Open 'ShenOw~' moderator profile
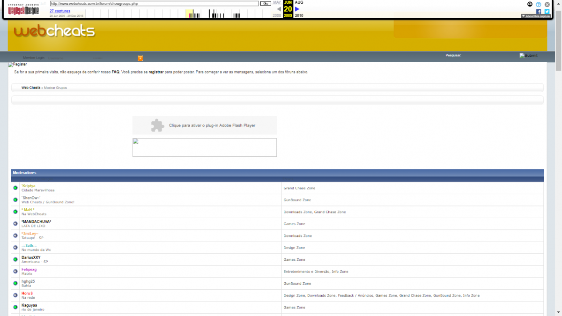The height and width of the screenshot is (316, 562). click(31, 198)
